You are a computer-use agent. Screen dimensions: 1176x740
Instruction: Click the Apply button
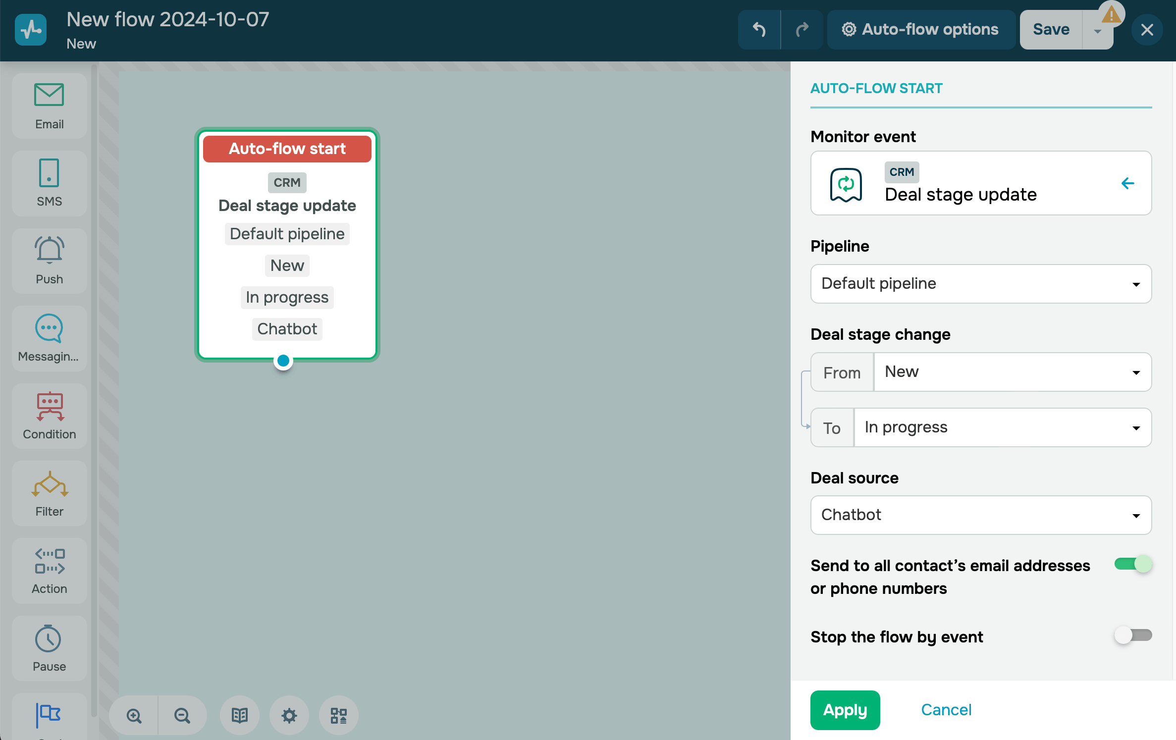pyautogui.click(x=845, y=710)
